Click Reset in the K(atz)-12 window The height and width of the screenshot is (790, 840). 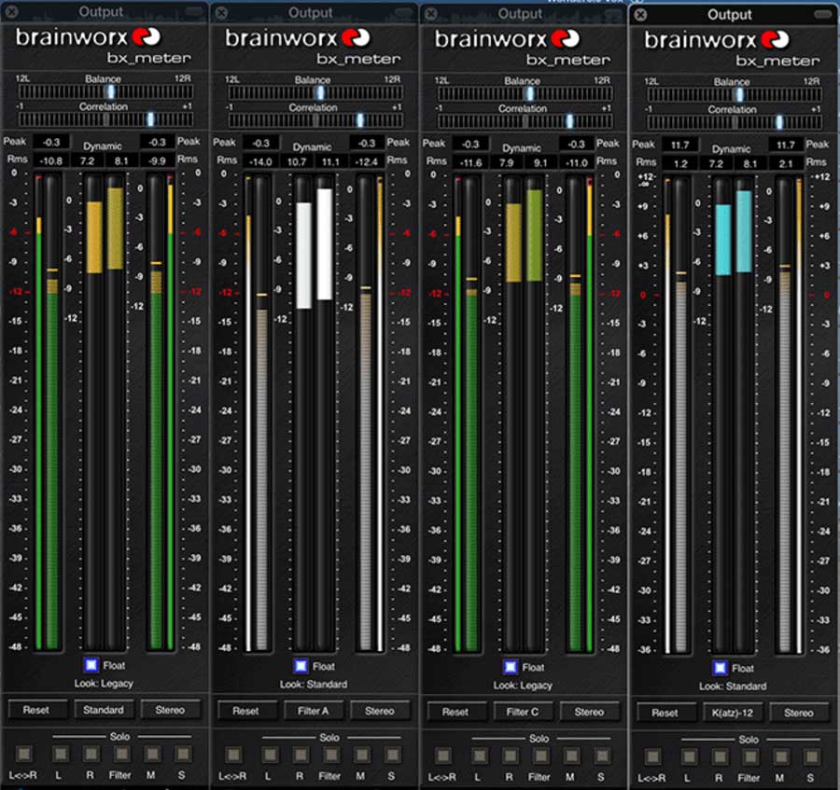(x=665, y=713)
